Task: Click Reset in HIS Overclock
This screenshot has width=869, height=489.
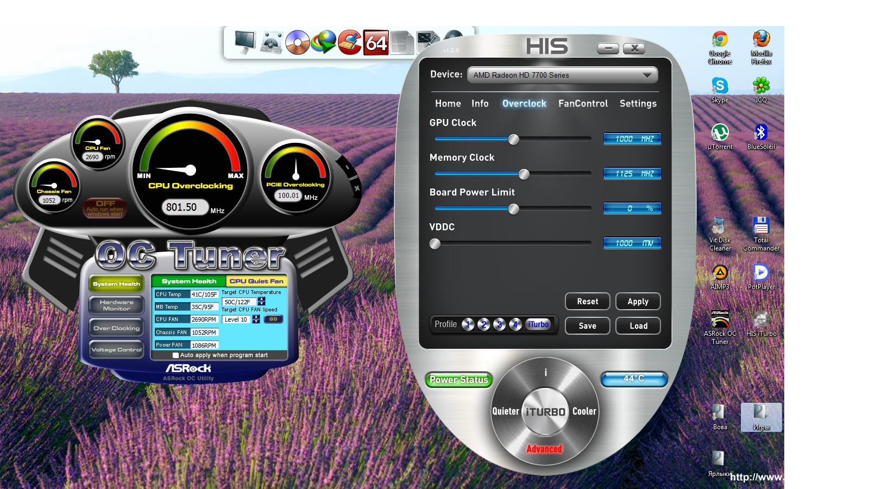Action: [587, 301]
